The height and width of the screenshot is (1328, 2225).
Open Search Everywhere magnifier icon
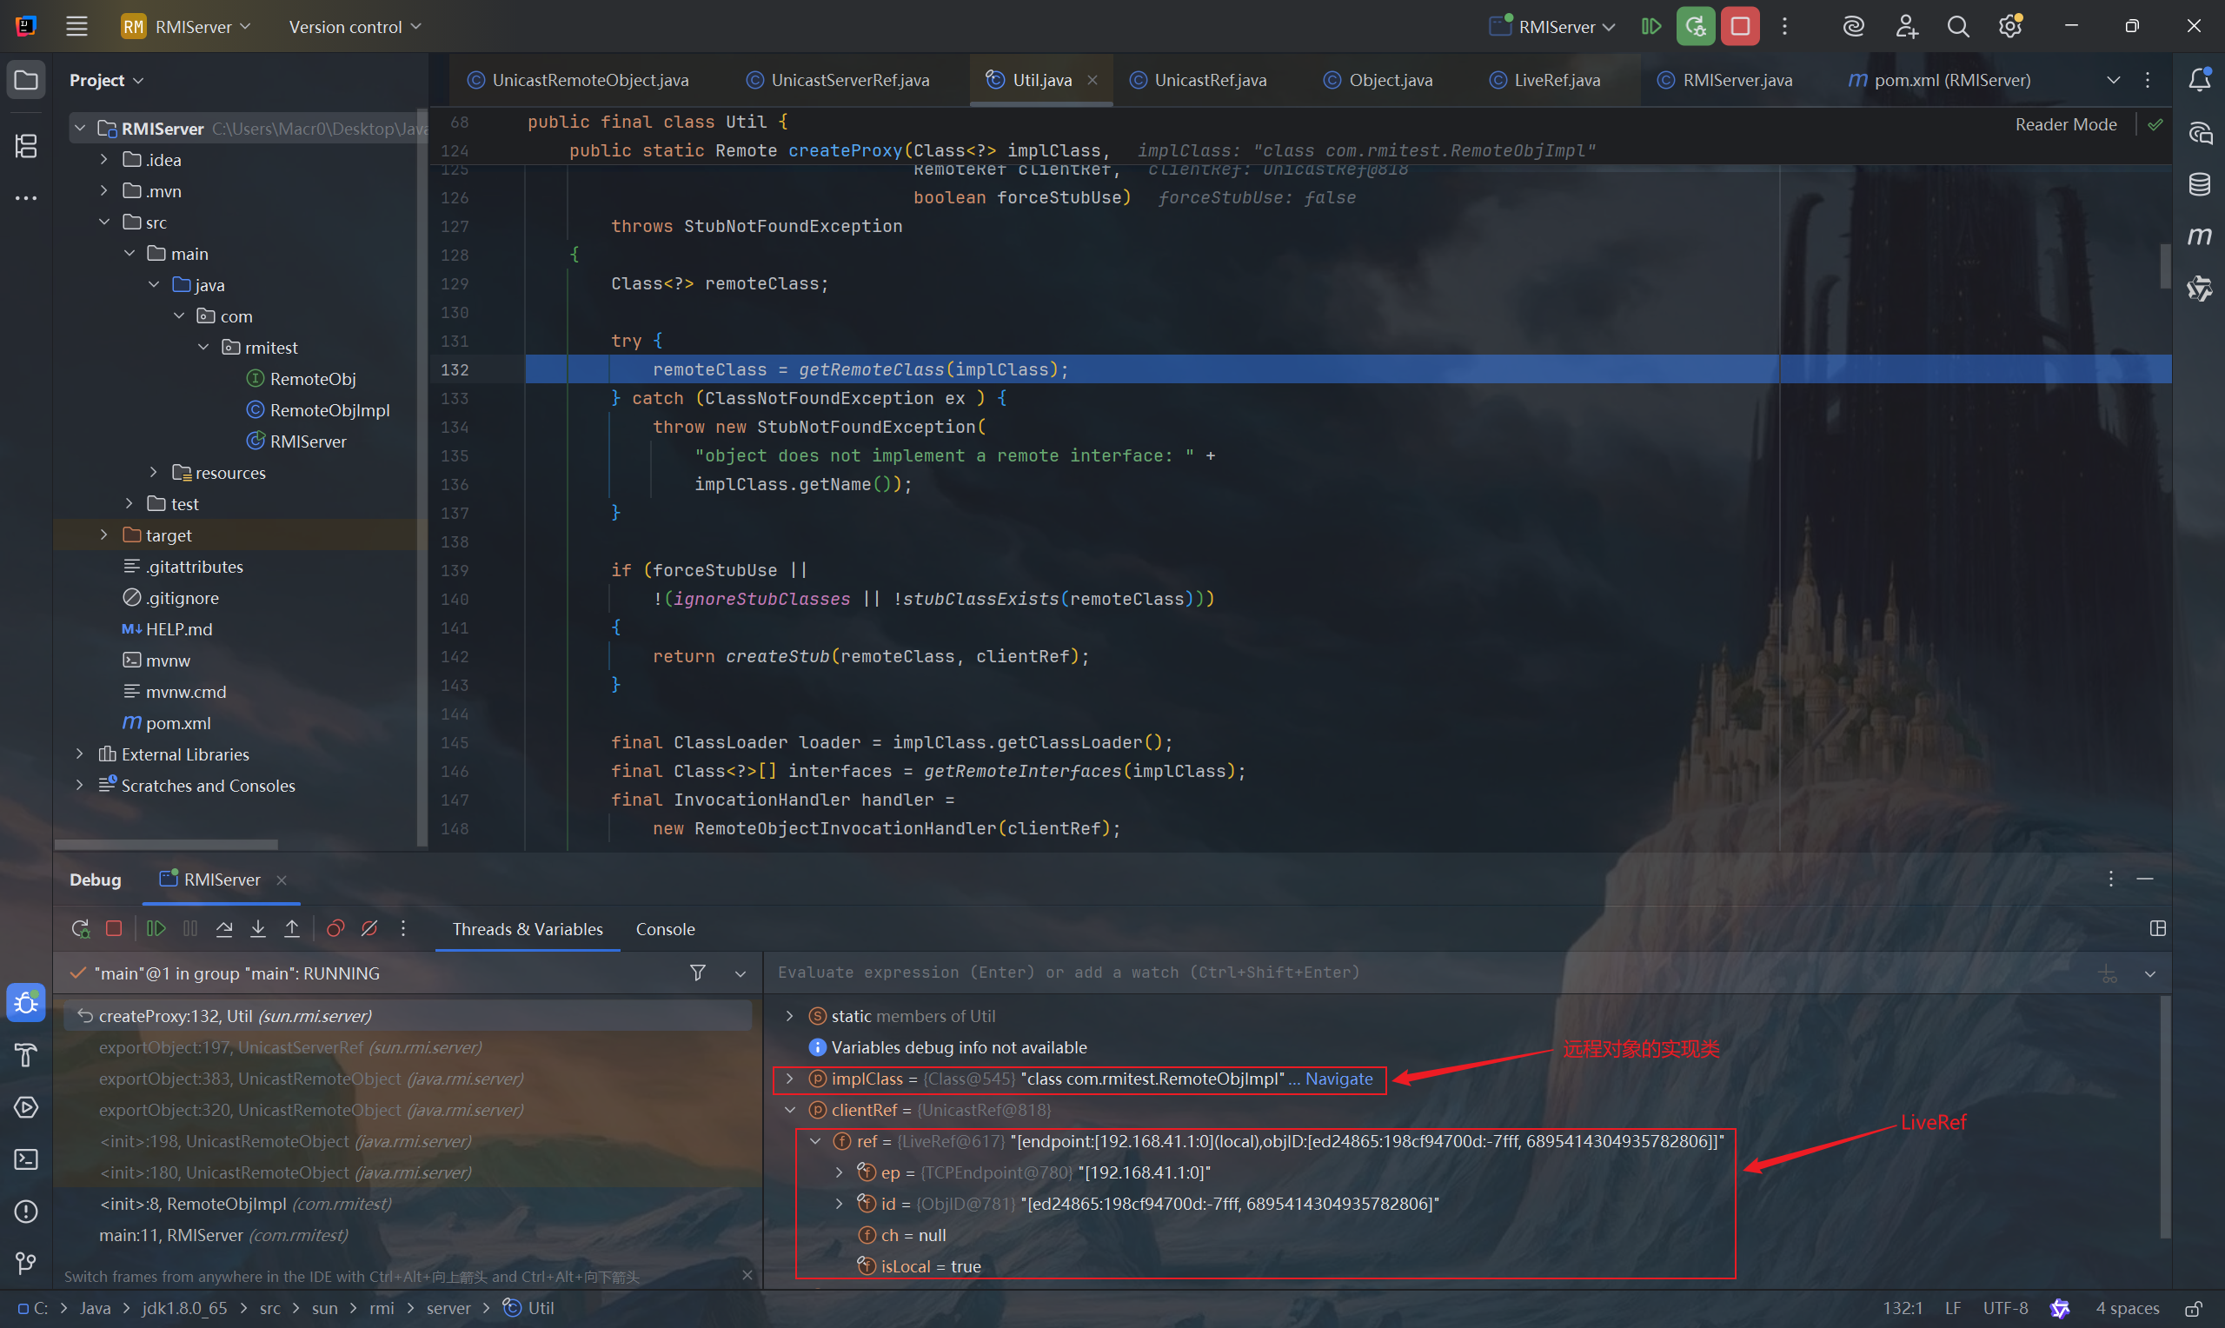point(1957,26)
